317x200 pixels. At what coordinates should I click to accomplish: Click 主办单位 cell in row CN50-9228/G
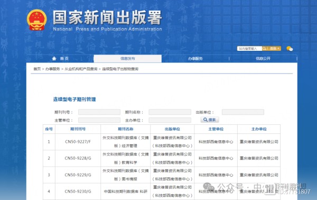click(x=259, y=158)
